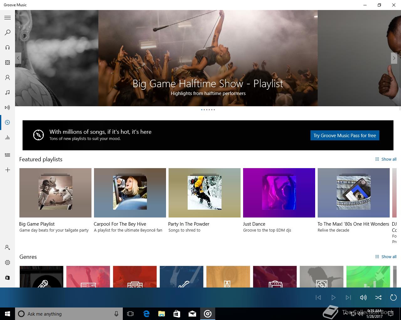
Task: Select the first carousel page dot
Action: (x=202, y=110)
